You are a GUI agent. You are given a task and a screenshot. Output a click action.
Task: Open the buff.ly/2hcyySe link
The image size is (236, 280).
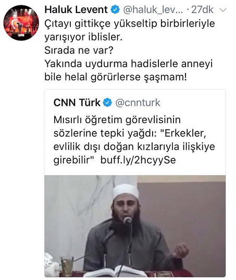click(138, 160)
